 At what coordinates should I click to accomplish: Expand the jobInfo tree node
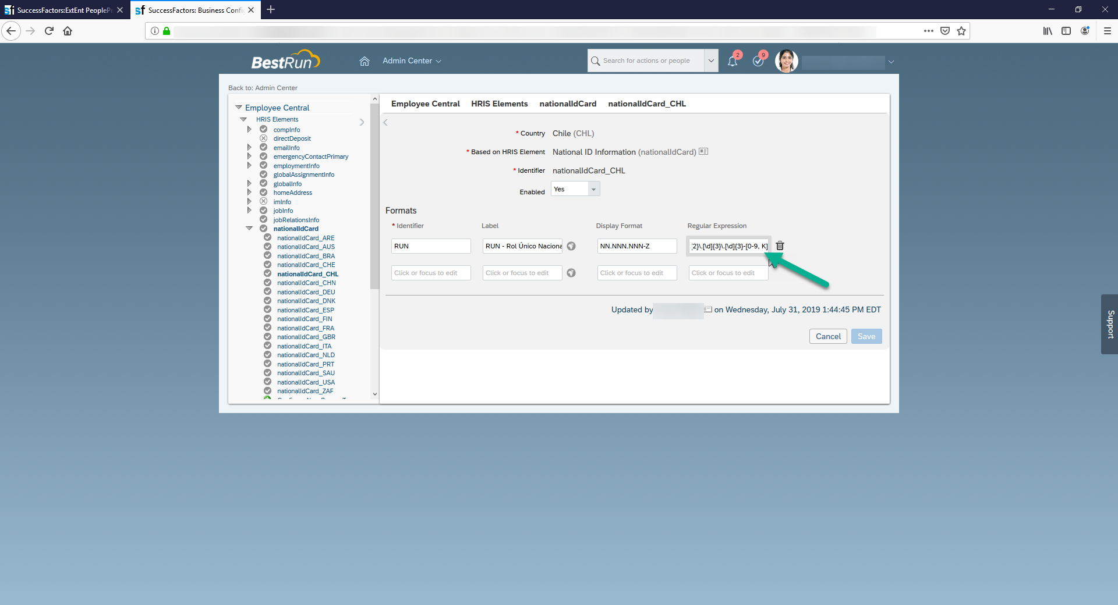(249, 211)
